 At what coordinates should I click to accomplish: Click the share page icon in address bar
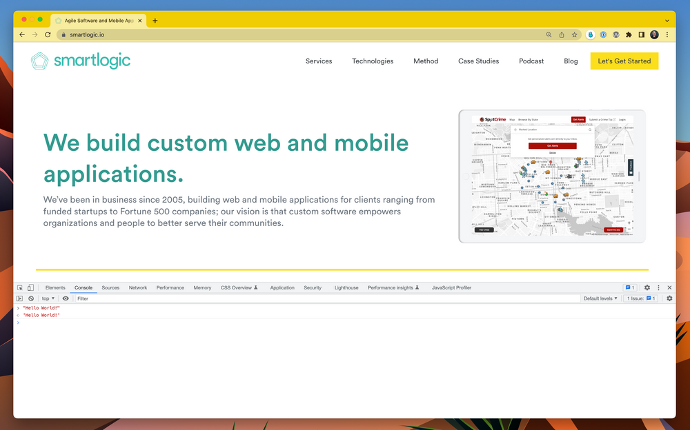pos(562,34)
